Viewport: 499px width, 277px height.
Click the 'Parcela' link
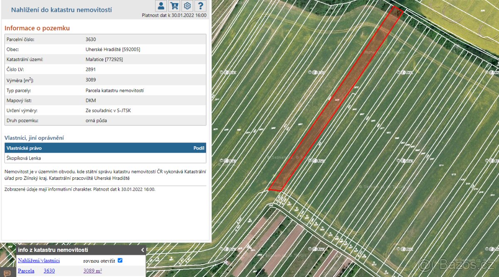pyautogui.click(x=26, y=271)
